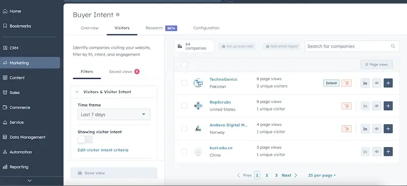
Task: Switch to the Overview tab
Action: click(90, 28)
